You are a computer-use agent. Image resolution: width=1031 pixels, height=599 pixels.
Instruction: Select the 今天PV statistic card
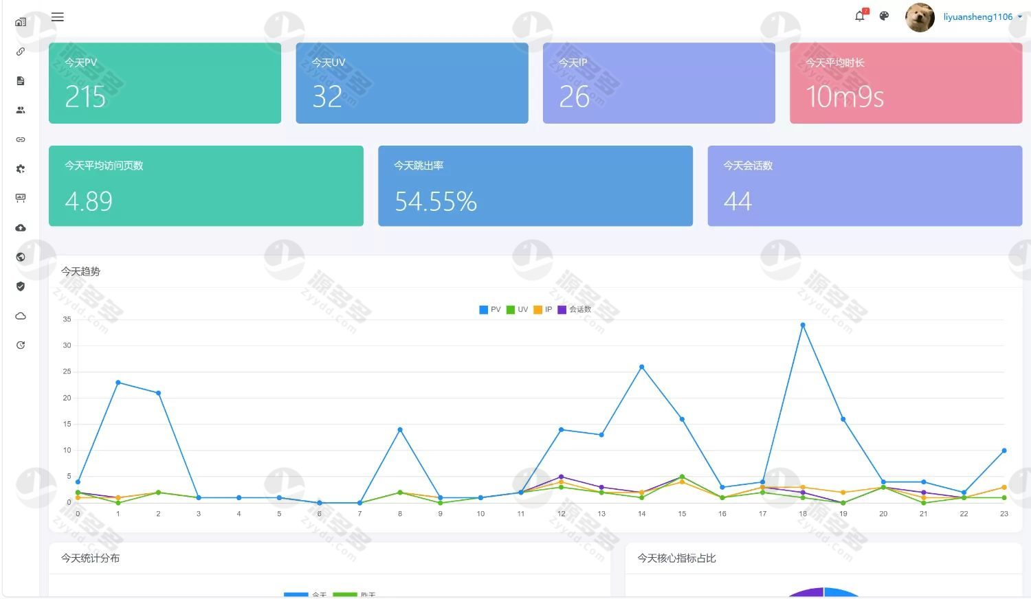pos(165,83)
